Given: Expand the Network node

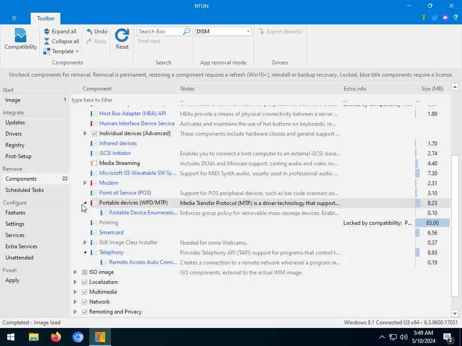Looking at the screenshot, I should click(75, 302).
